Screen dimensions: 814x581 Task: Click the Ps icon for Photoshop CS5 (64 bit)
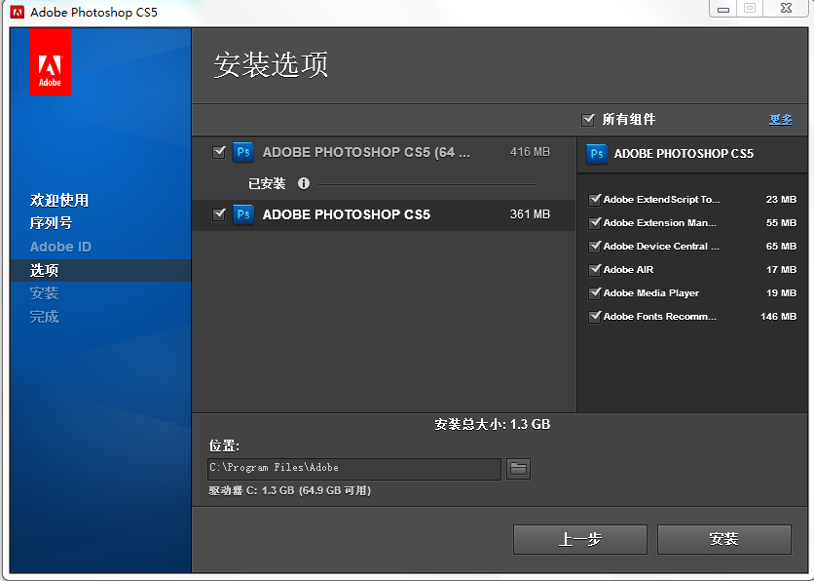tap(243, 152)
